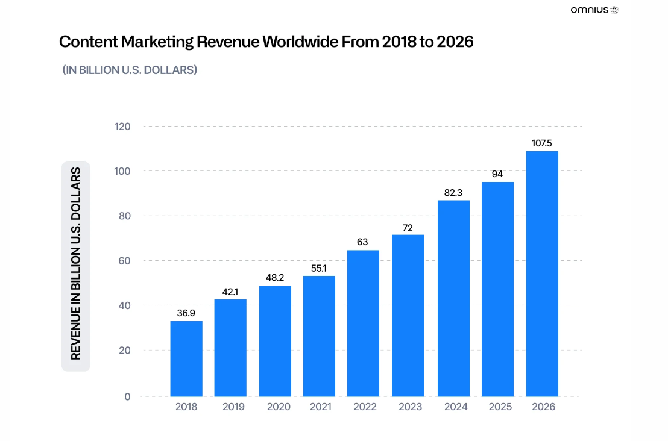Image resolution: width=668 pixels, height=441 pixels.
Task: Click the value label '94'
Action: pos(497,174)
